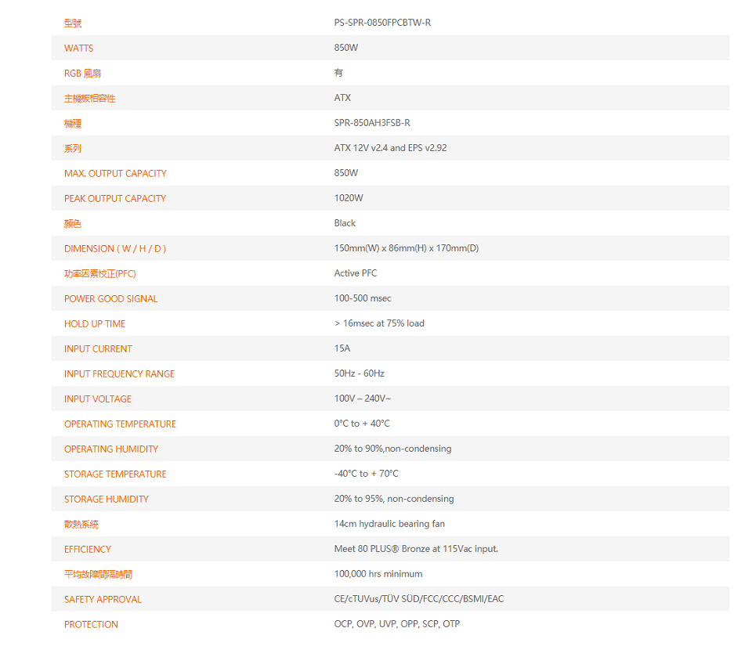This screenshot has height=646, width=752.
Task: Click the ATX 12V v2.4 and EPS v2.92 value
Action: coord(390,148)
